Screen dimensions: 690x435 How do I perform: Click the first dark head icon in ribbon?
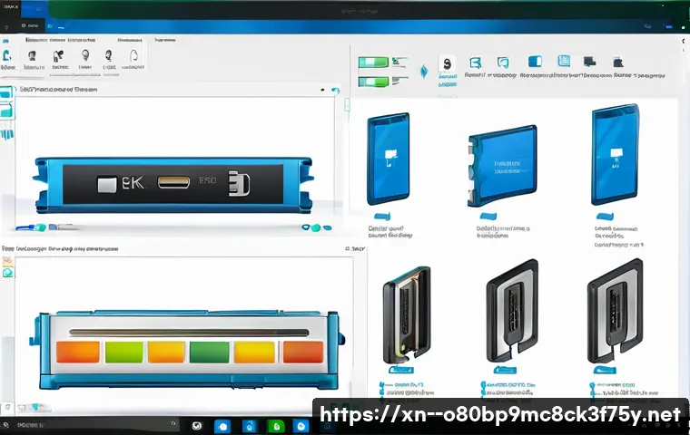(32, 56)
